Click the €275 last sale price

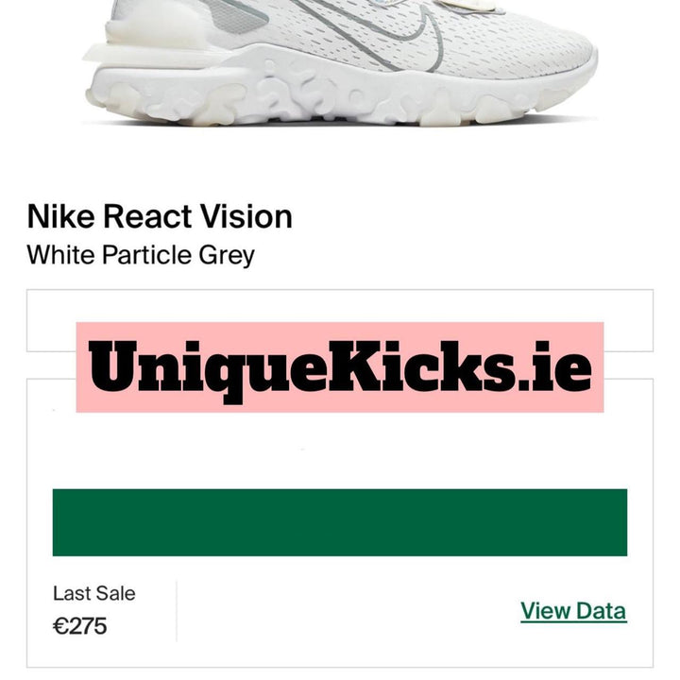79,626
